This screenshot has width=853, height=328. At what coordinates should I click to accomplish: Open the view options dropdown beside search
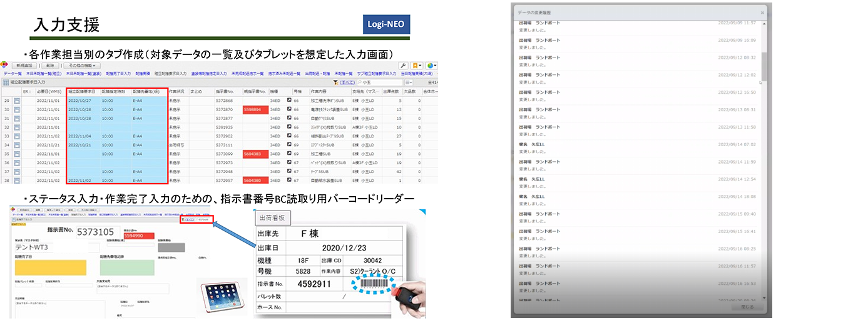(x=409, y=82)
